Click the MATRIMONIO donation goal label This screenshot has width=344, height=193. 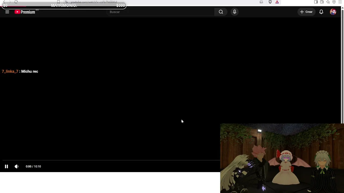[64, 5]
